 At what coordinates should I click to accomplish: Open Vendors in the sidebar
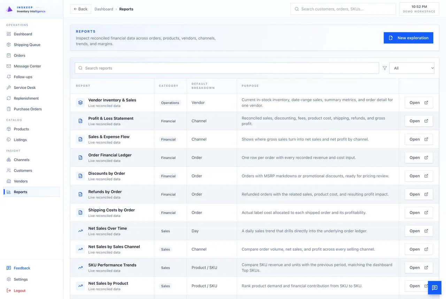click(x=31, y=181)
